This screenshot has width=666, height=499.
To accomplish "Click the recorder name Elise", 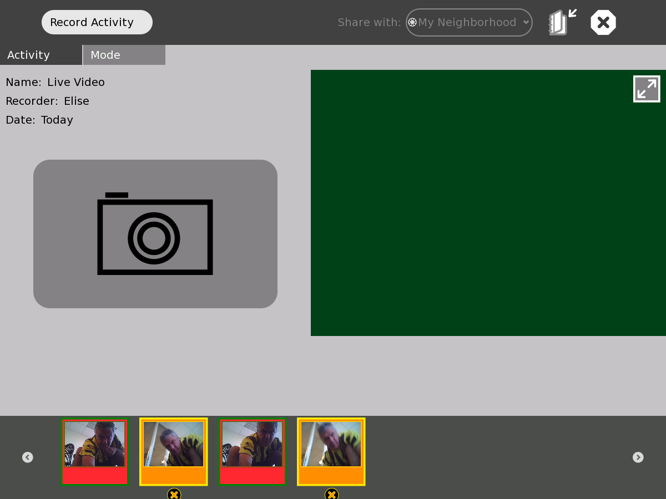I will (x=77, y=101).
